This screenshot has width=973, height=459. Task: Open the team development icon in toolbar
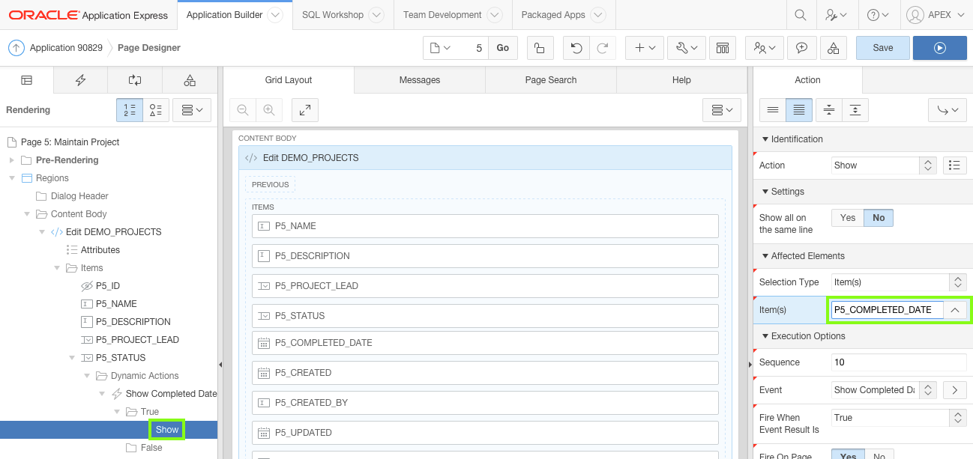(x=760, y=47)
